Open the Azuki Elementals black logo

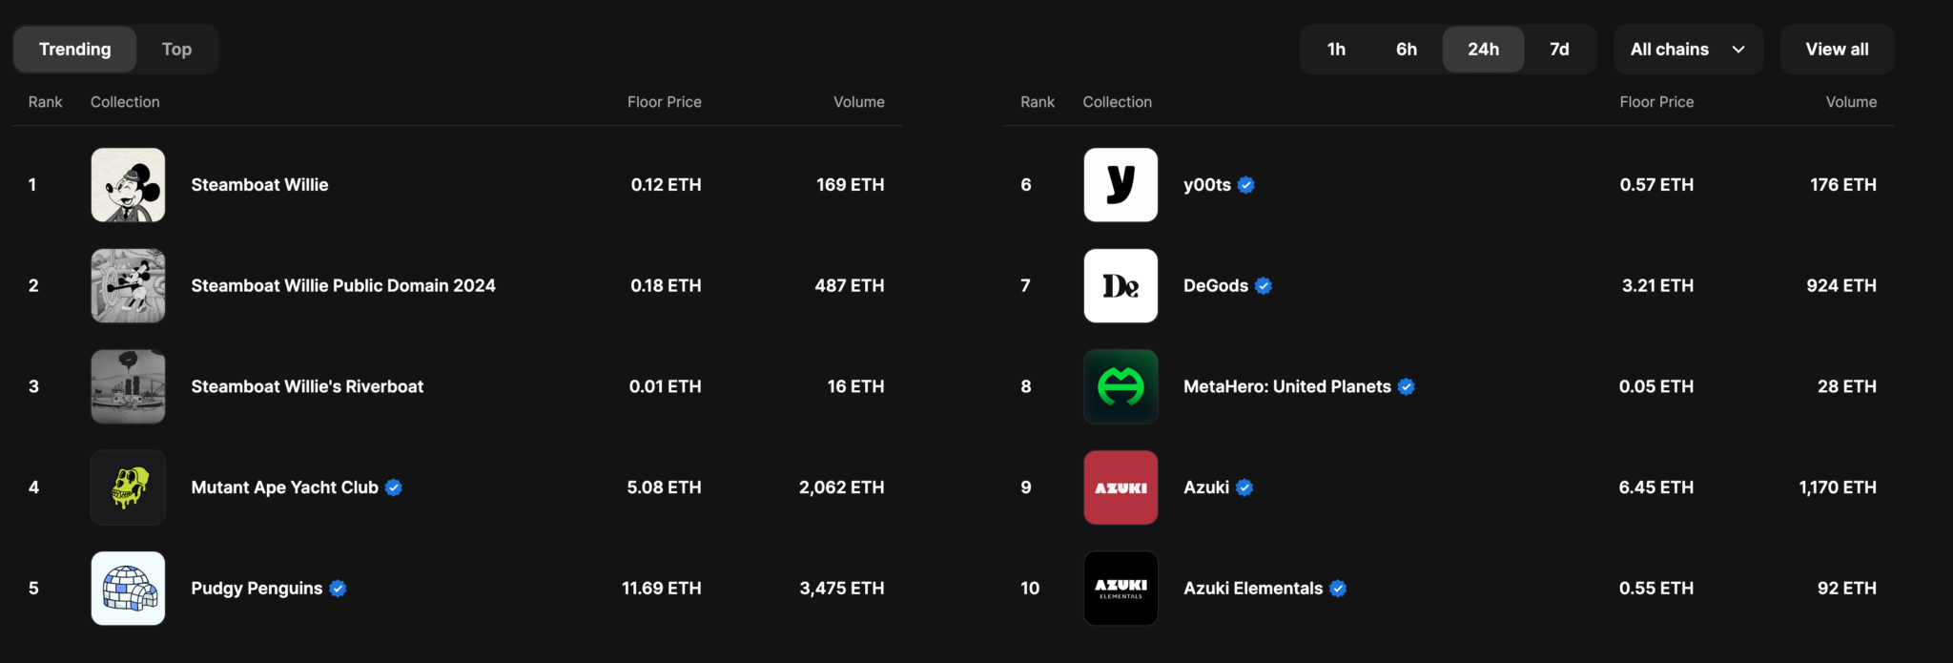[x=1120, y=589]
